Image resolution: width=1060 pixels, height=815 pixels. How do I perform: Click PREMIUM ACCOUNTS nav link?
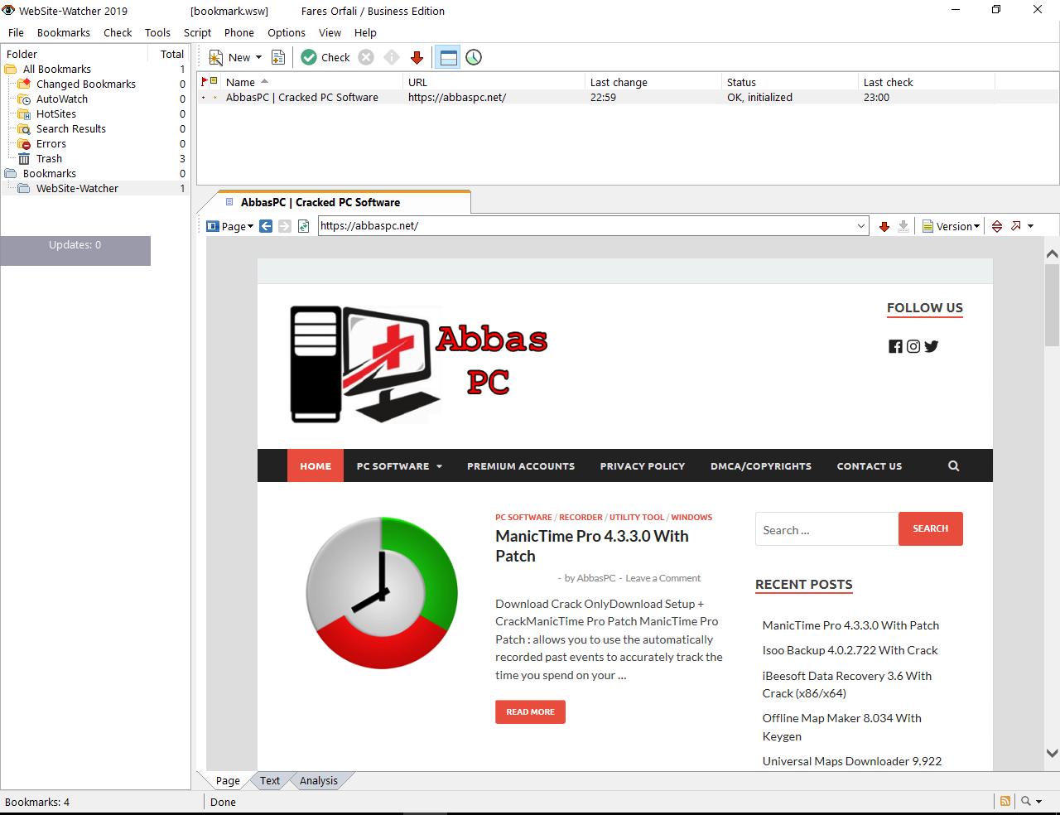click(x=521, y=465)
